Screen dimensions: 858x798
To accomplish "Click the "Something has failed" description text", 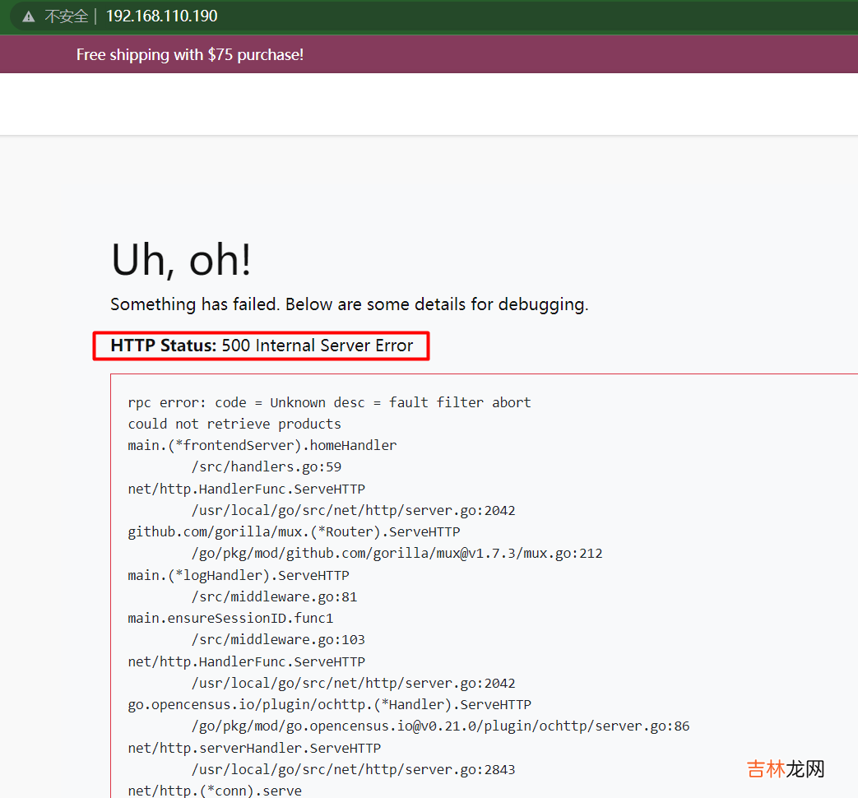I will click(349, 304).
